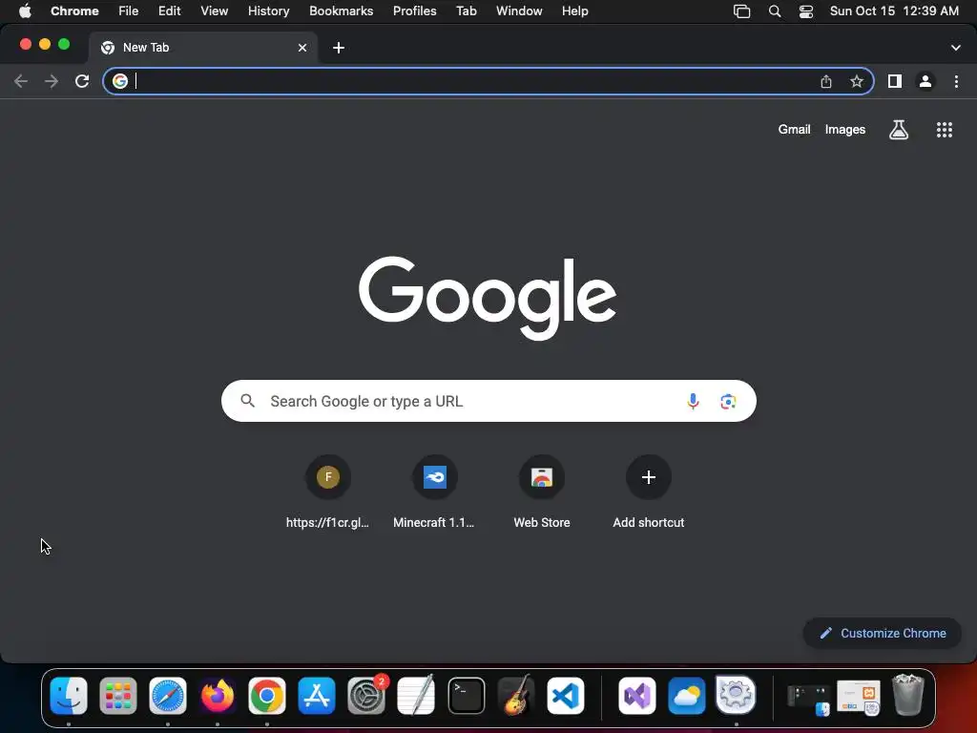Go back with the back arrow
Image resolution: width=977 pixels, height=733 pixels.
[x=21, y=81]
